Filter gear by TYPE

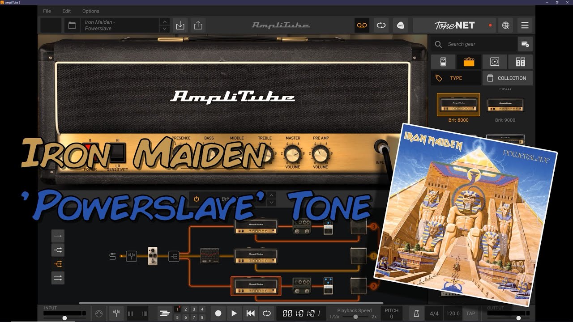tap(456, 78)
